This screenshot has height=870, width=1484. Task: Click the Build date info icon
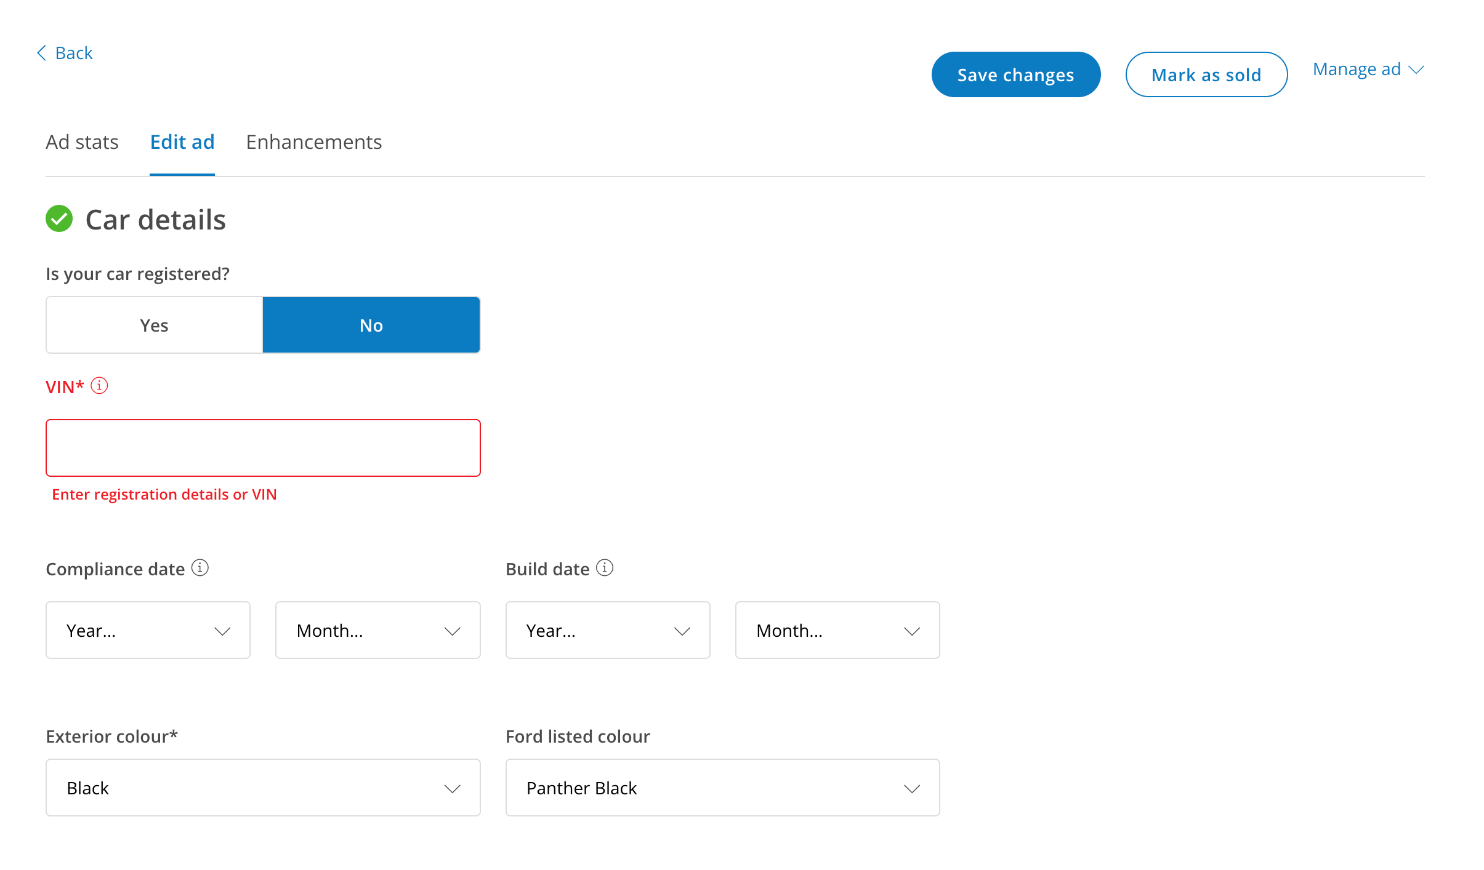point(604,568)
